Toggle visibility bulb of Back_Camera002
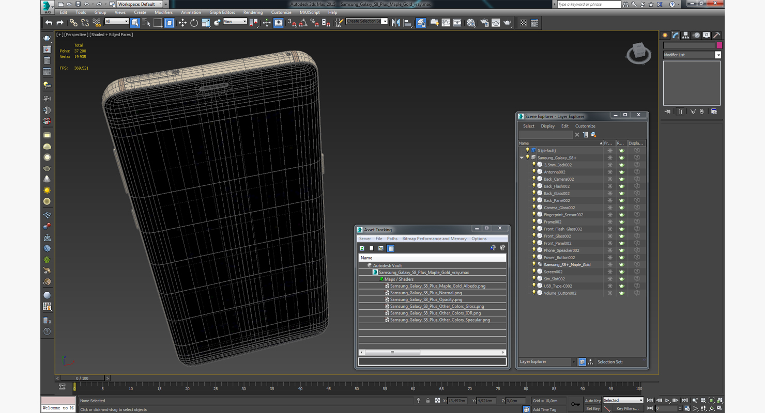This screenshot has height=413, width=765. click(534, 179)
